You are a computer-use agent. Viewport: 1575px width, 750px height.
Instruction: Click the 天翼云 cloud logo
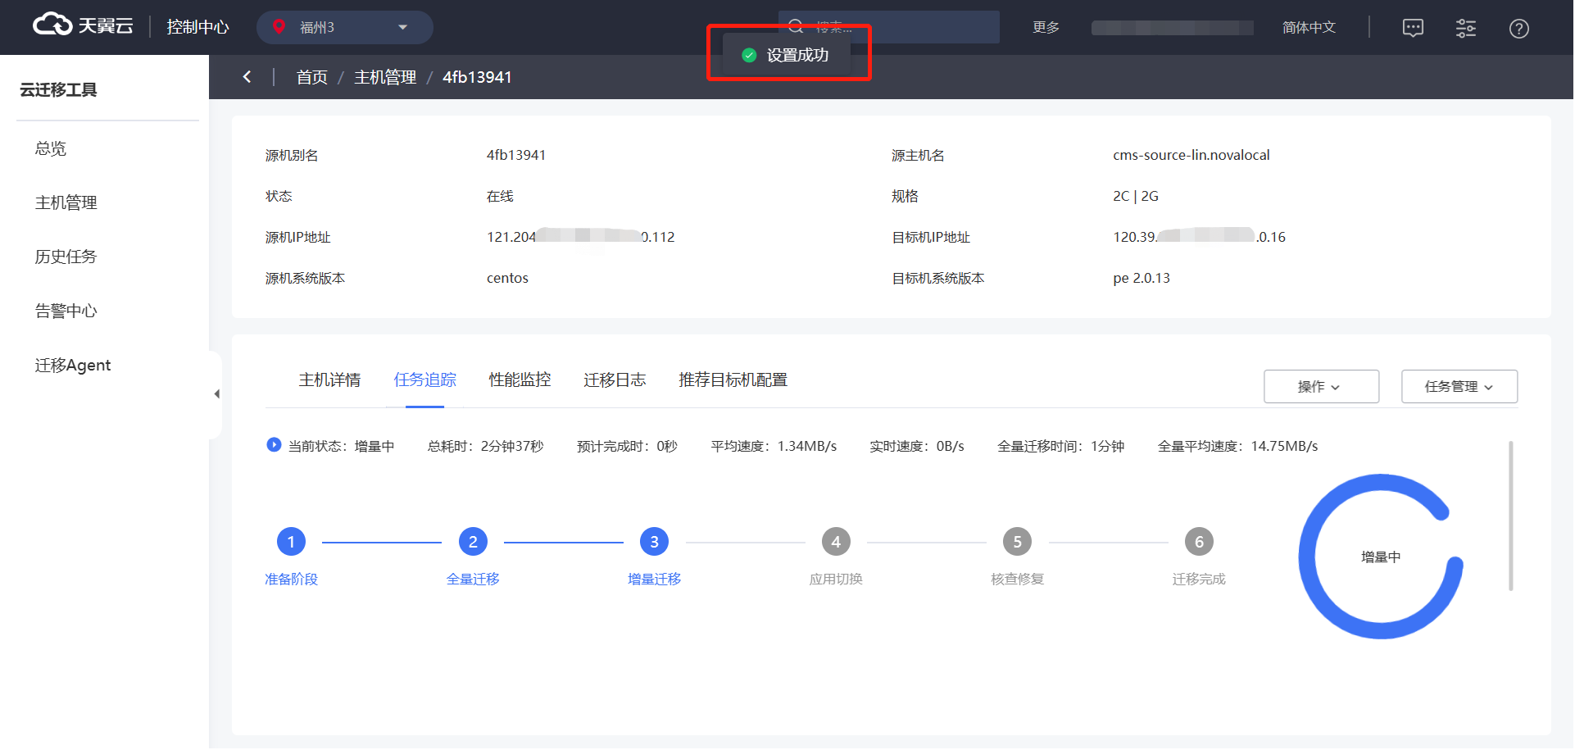click(82, 25)
